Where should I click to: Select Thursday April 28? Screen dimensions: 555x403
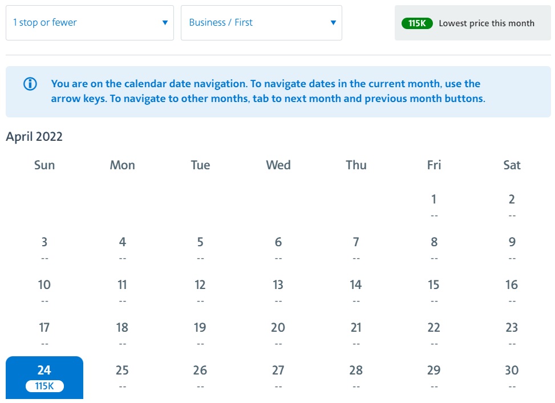(x=356, y=377)
